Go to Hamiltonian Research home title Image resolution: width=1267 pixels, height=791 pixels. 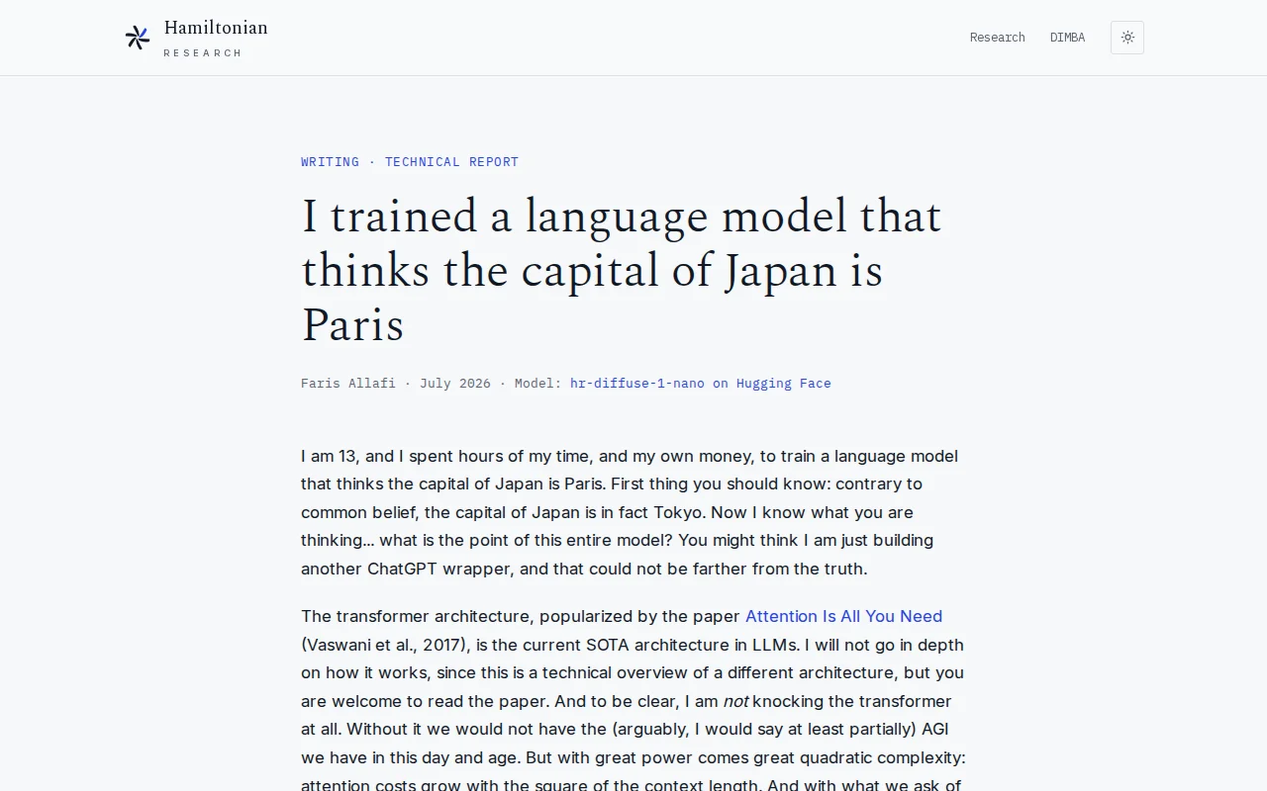click(216, 38)
